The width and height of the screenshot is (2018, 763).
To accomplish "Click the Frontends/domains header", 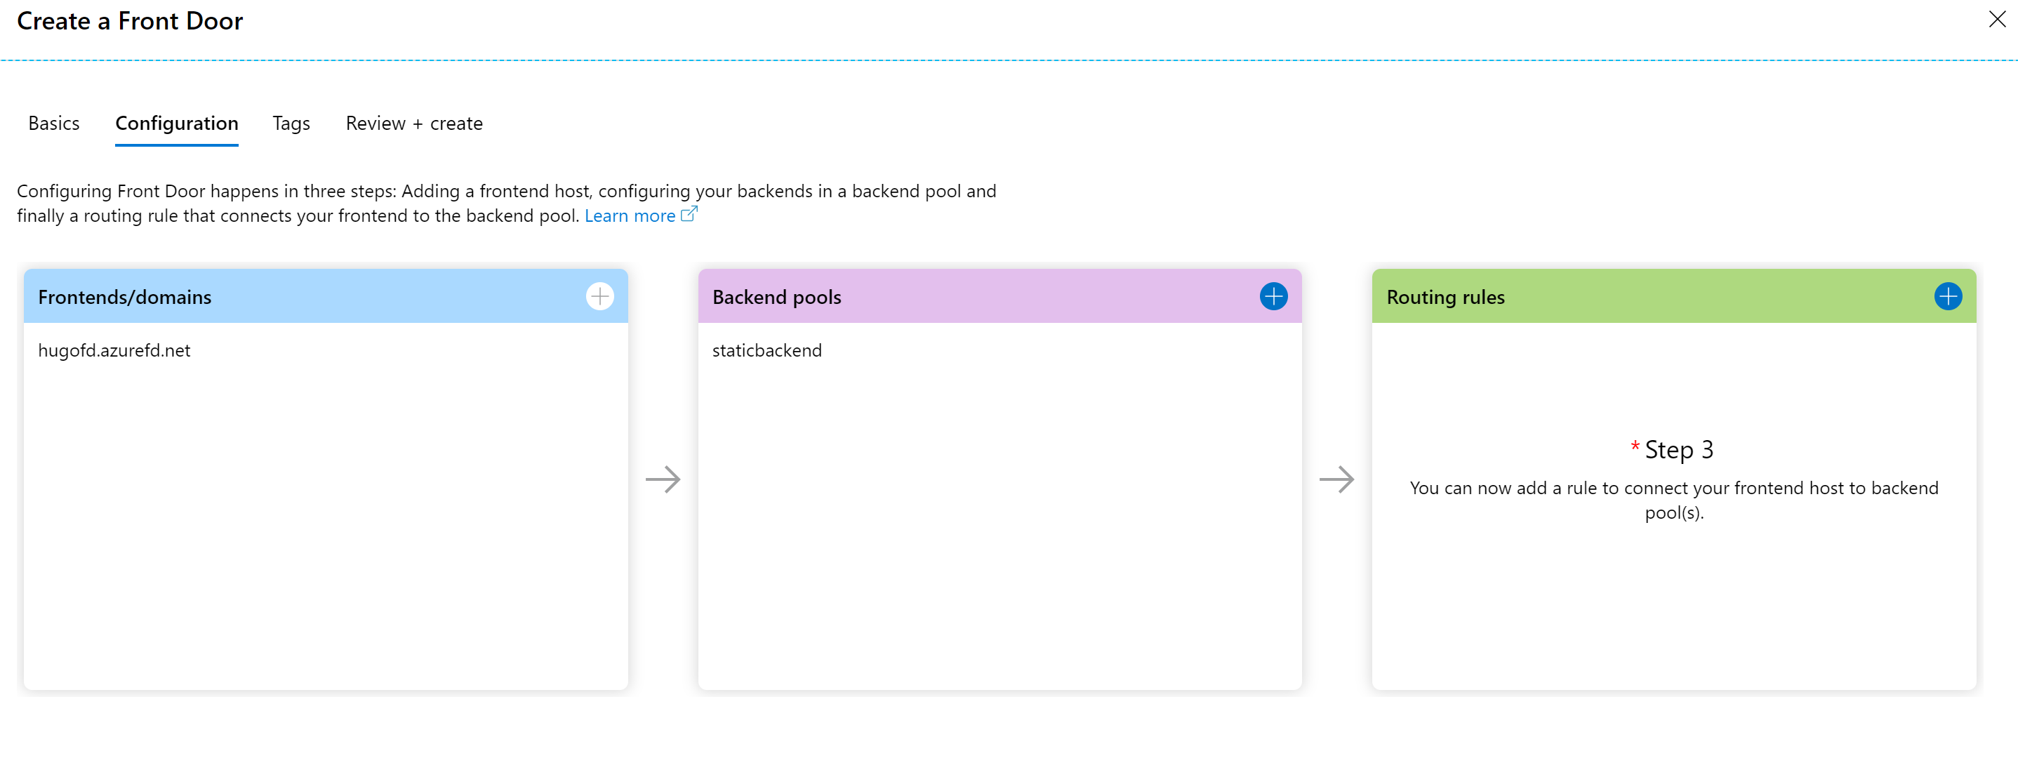I will pos(126,297).
